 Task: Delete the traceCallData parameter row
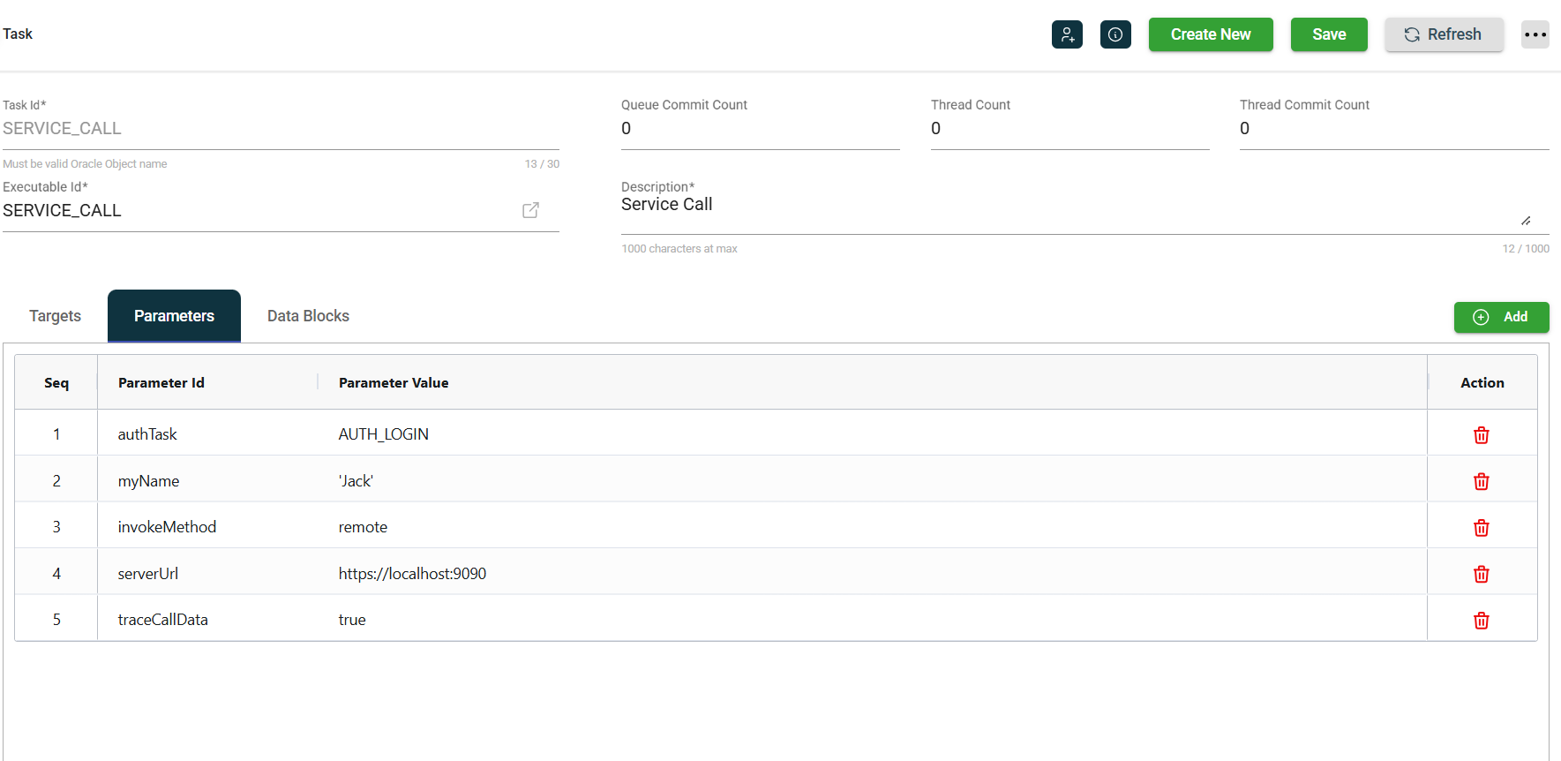click(1481, 621)
